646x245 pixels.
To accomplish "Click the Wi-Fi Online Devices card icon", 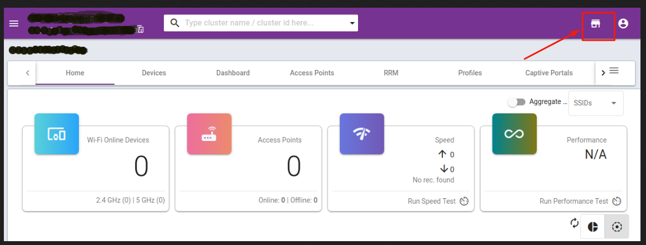I will 57,134.
